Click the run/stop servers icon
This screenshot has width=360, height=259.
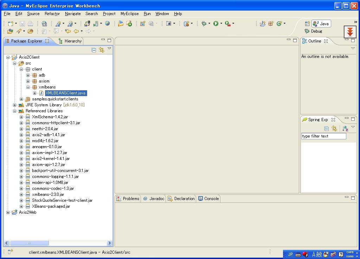[x=96, y=24]
